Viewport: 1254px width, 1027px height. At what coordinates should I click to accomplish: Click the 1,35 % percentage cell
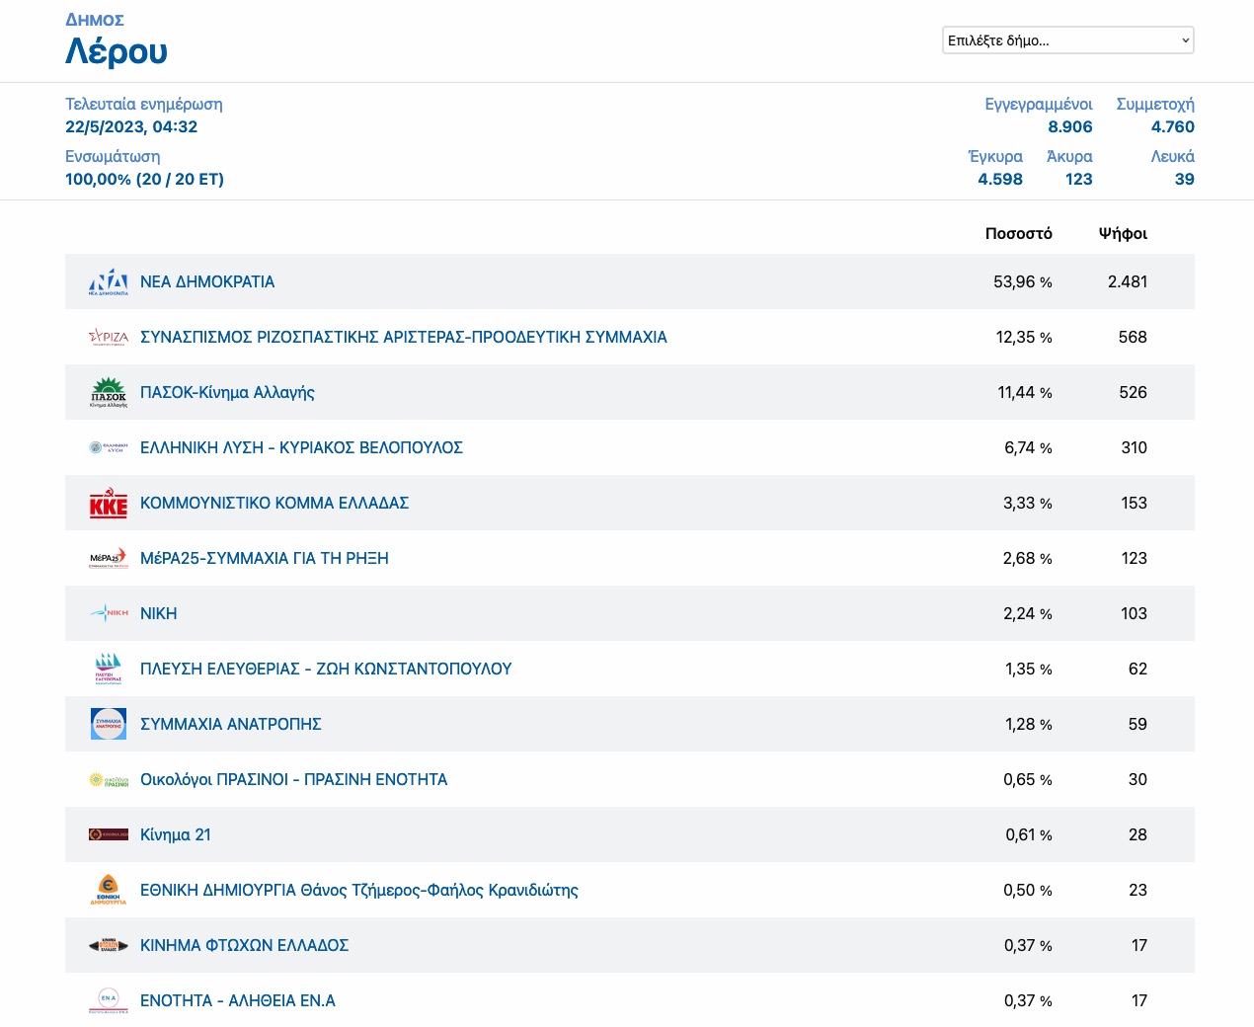coord(1029,669)
